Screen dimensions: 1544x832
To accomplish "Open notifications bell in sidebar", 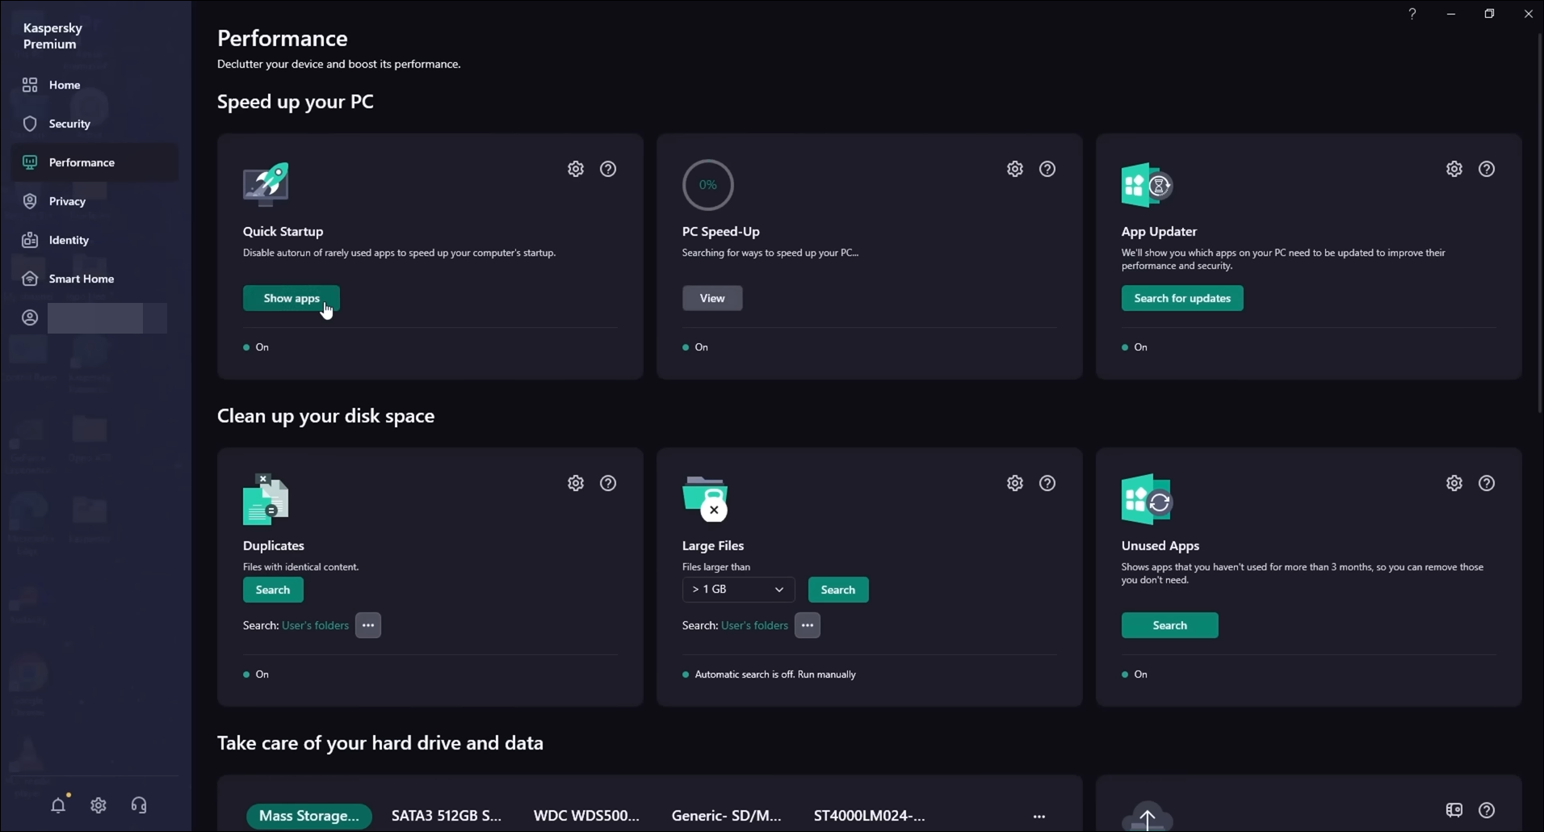I will click(x=58, y=805).
